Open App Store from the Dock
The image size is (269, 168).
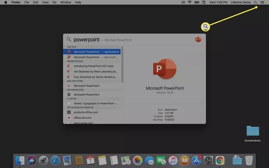[197, 161]
